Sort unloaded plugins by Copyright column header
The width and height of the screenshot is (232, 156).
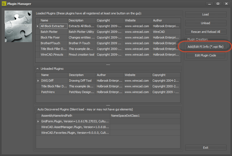166,75
